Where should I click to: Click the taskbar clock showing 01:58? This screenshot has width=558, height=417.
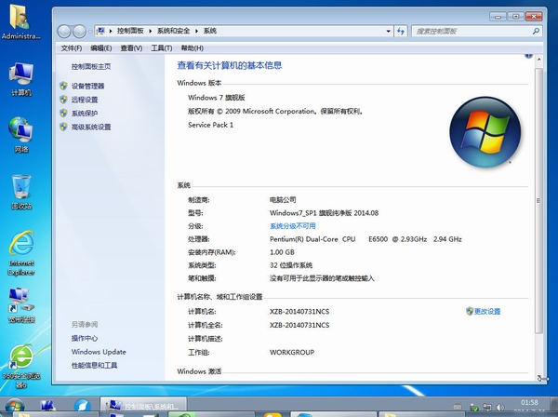[x=529, y=403]
